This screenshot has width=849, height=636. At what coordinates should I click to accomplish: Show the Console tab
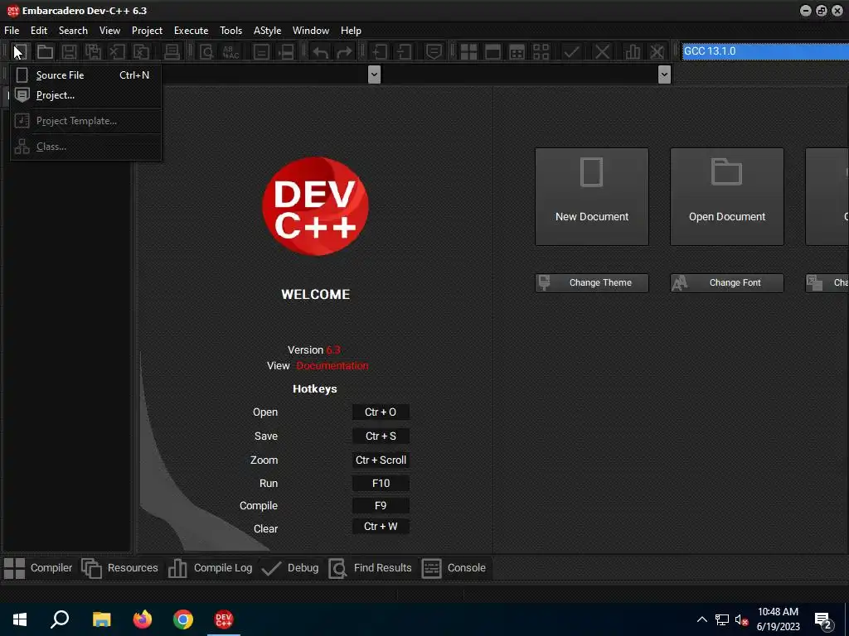click(x=454, y=568)
